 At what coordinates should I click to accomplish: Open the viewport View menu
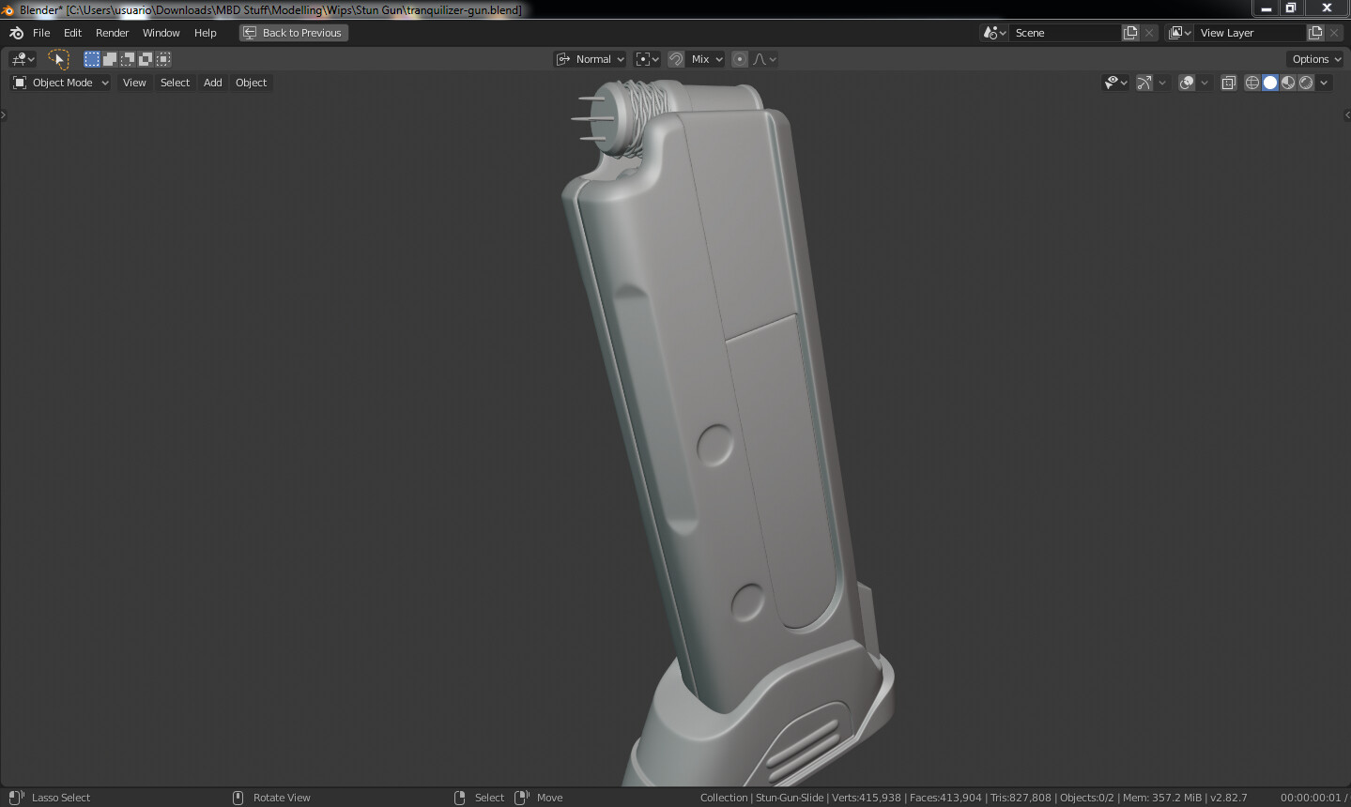[x=134, y=83]
